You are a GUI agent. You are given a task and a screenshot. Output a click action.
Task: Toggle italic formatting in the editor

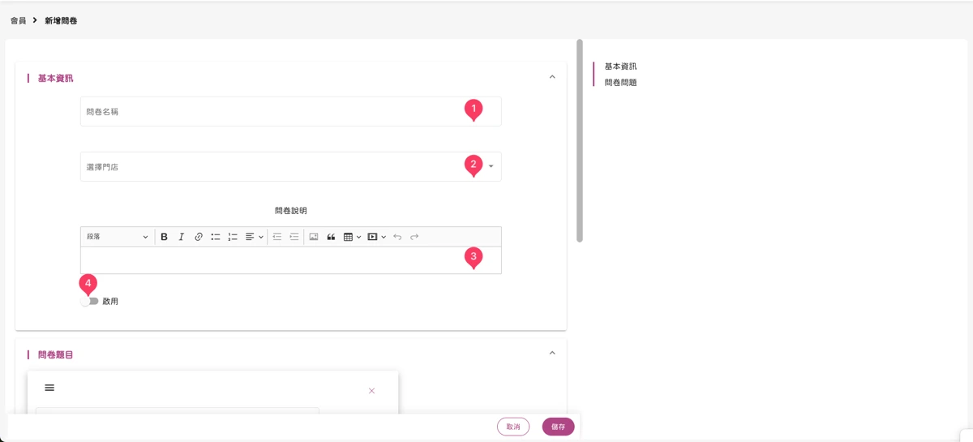point(181,237)
